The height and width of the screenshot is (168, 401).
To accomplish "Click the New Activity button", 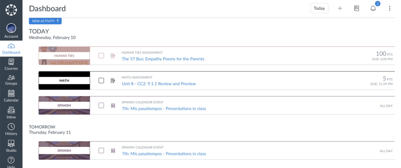I will click(45, 21).
